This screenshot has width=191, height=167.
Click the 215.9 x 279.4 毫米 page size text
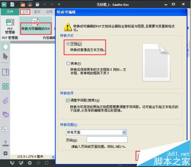(30, 157)
